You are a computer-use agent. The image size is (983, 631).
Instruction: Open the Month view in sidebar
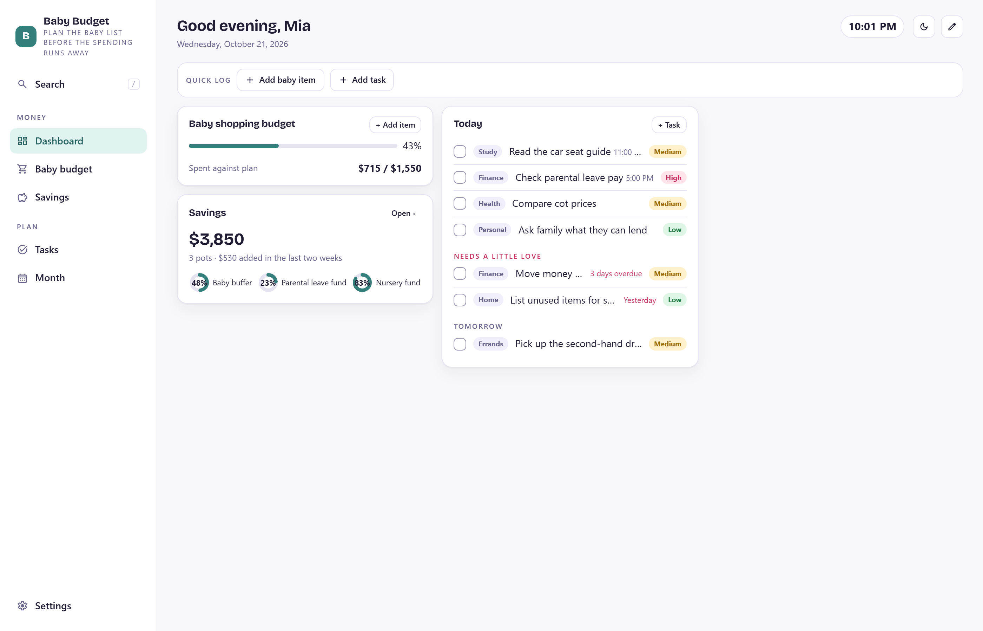tap(78, 278)
